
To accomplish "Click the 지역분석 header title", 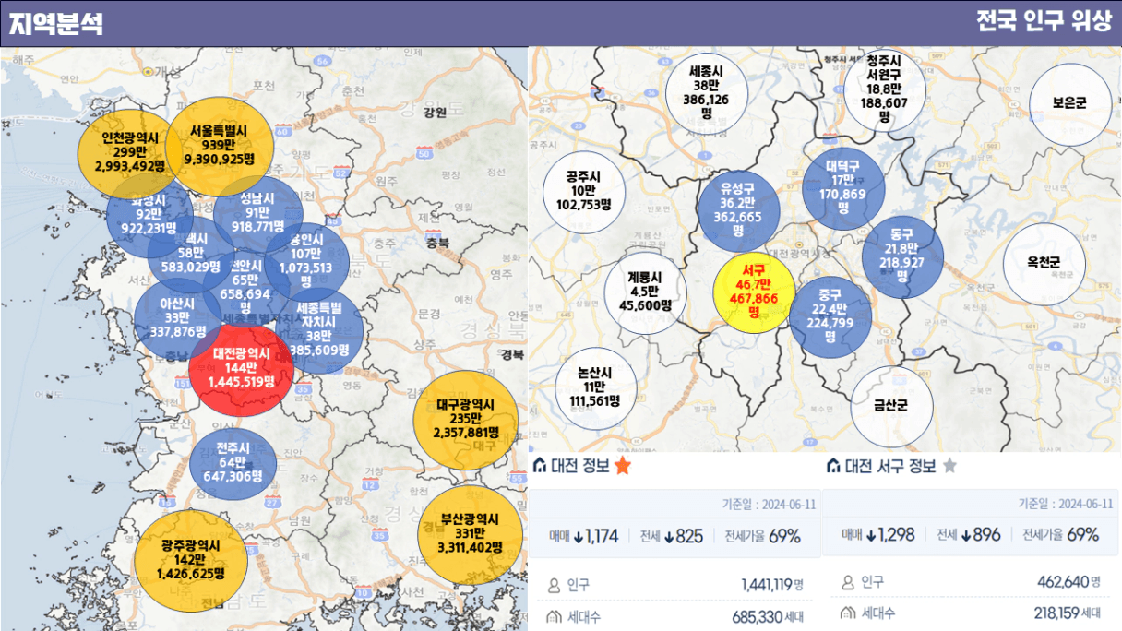I will (x=55, y=24).
